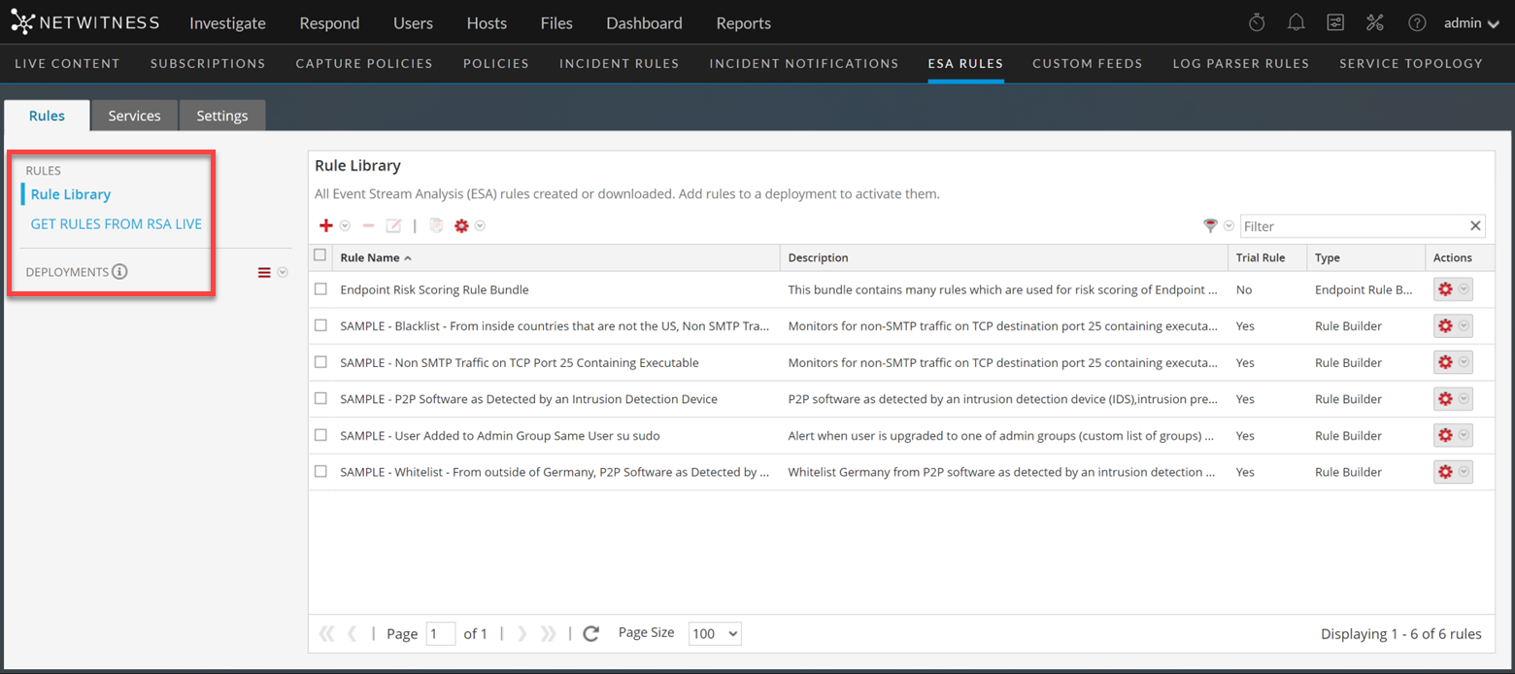Switch to the Services tab
The height and width of the screenshot is (674, 1515).
click(x=134, y=116)
